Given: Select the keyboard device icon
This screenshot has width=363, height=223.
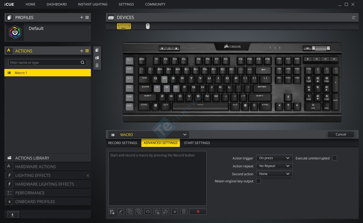Looking at the screenshot, I should point(124,26).
